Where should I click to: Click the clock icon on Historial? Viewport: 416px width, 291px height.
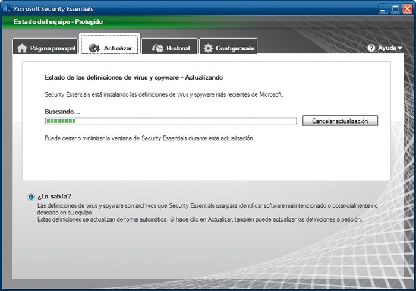click(157, 48)
